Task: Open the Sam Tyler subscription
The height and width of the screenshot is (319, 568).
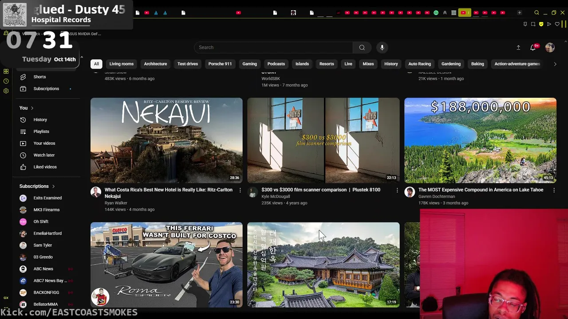Action: click(x=47, y=245)
